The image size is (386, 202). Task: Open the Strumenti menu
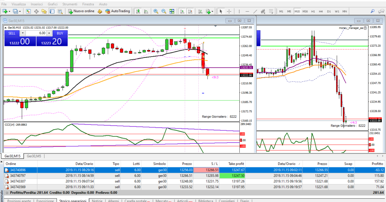pyautogui.click(x=70, y=4)
